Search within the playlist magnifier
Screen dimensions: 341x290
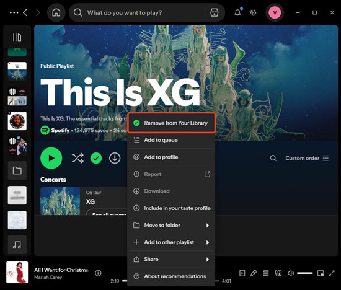(273, 158)
